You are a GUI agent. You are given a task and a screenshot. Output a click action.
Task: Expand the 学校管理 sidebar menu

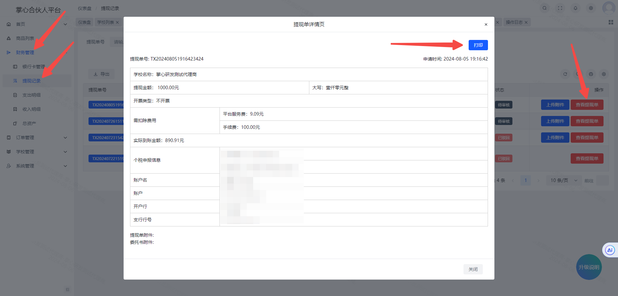(37, 152)
